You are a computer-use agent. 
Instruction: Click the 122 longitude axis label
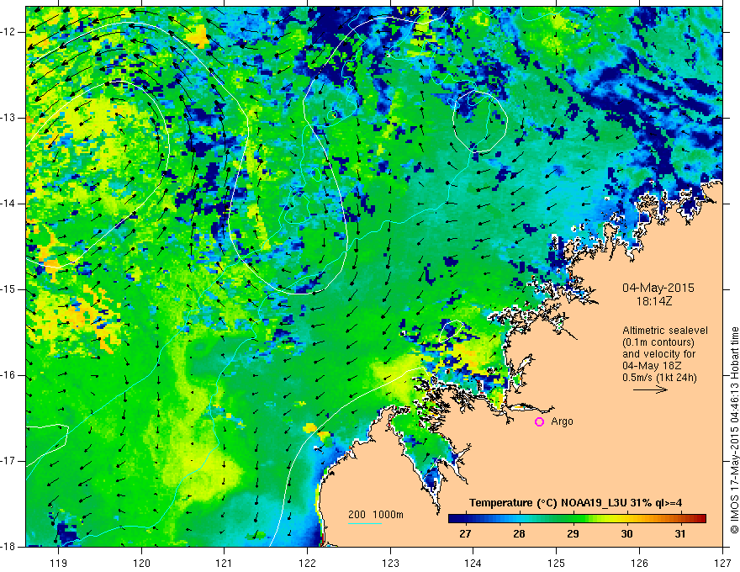pos(307,563)
